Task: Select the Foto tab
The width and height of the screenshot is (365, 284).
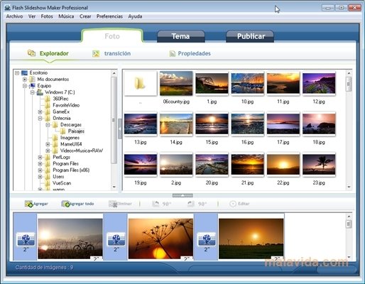Action: (x=112, y=36)
